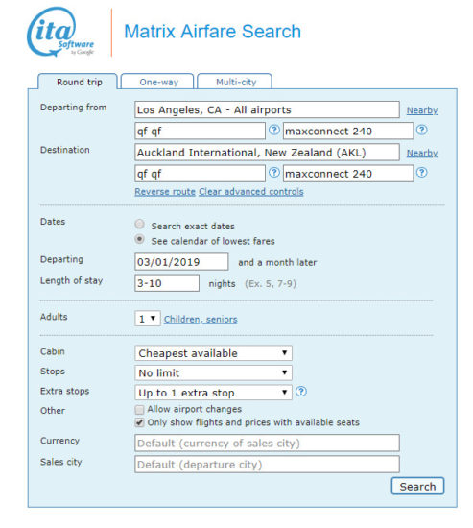Click the Reverse route link

[165, 192]
